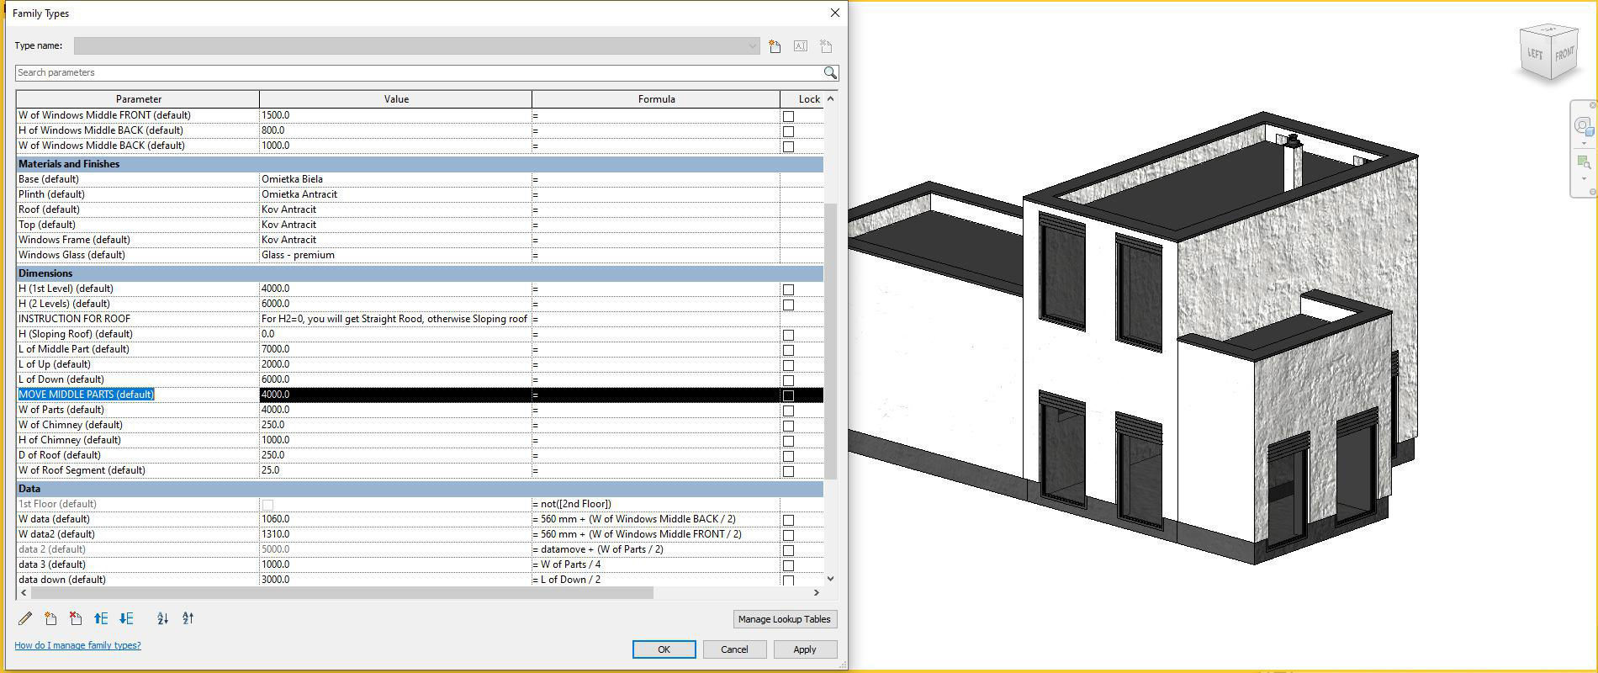Select the 'INSTRUCTION FOR ROOF' parameter row
The image size is (1598, 673).
pyautogui.click(x=138, y=319)
